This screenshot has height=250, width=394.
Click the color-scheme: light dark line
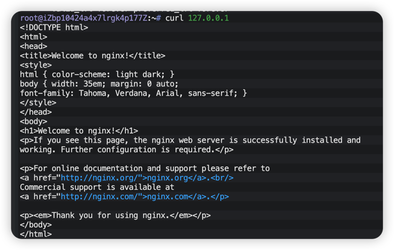97,74
